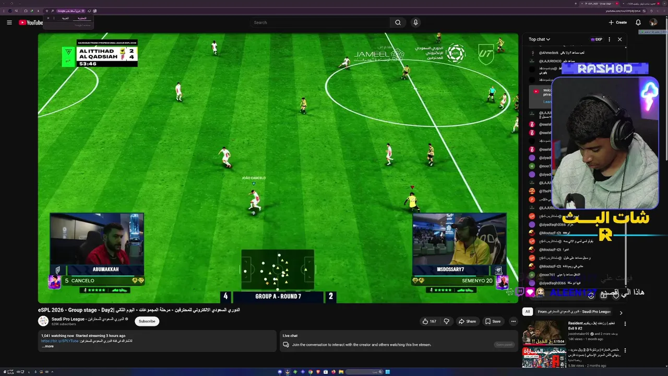Click the video player to pause stream
Image resolution: width=668 pixels, height=376 pixels.
[278, 168]
